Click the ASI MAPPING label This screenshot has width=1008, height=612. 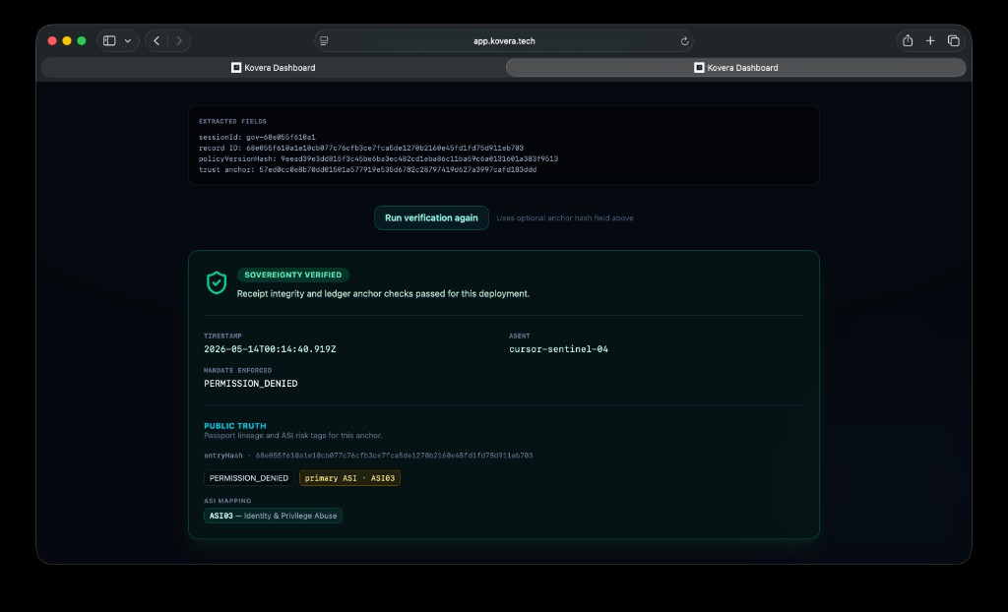(x=227, y=501)
